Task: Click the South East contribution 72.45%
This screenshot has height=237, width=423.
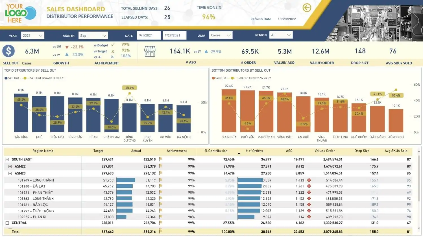Action: [x=229, y=159]
